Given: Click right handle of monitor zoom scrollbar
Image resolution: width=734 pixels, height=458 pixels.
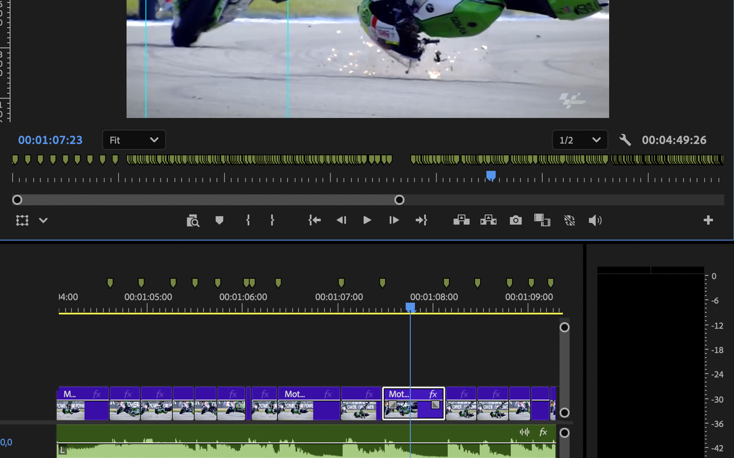Looking at the screenshot, I should pos(399,200).
